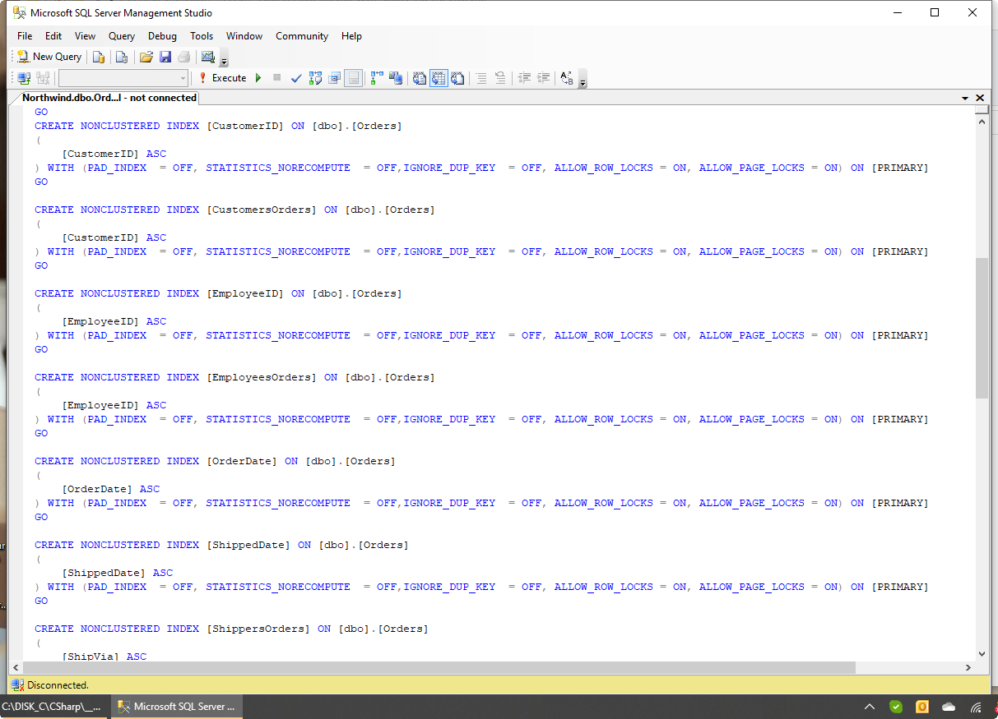Screen dimensions: 998x719
Task: Click the Cancel Executing Query stop icon
Action: tap(277, 78)
